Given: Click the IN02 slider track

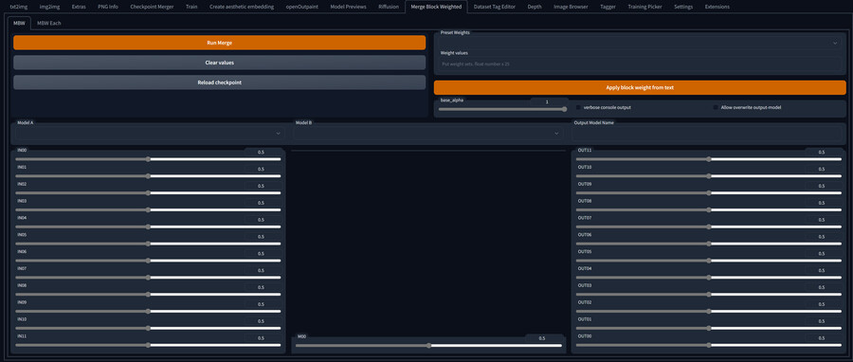Looking at the screenshot, I should click(149, 193).
